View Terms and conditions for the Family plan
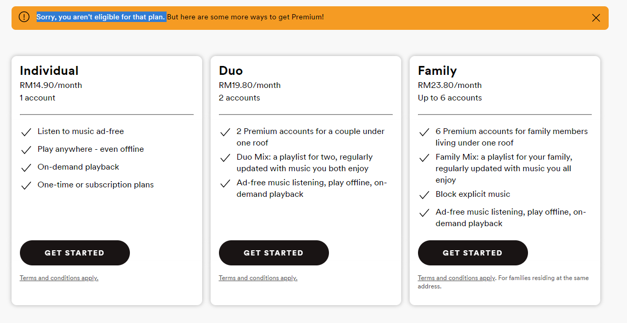The height and width of the screenshot is (323, 627). coord(456,278)
